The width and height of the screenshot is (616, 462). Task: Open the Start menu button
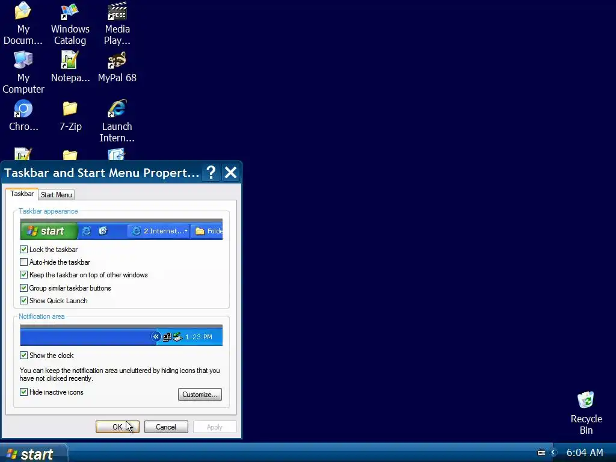[x=34, y=454]
